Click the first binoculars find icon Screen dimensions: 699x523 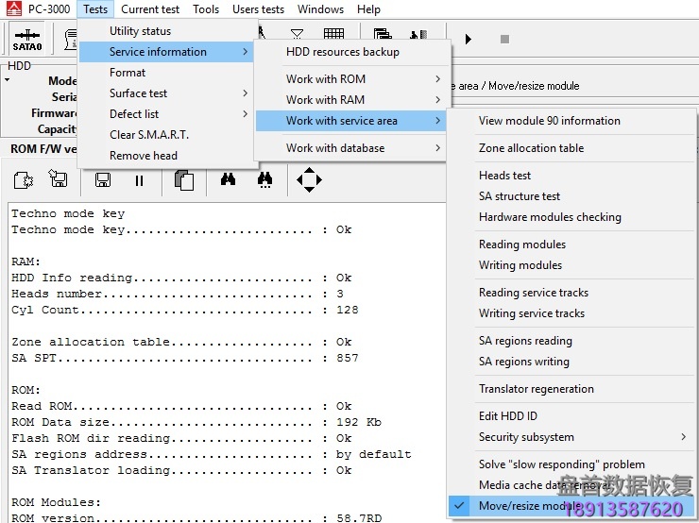228,179
